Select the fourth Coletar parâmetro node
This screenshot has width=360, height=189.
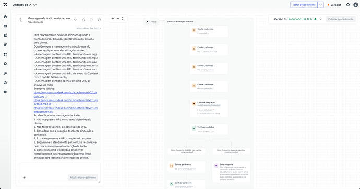(209, 86)
